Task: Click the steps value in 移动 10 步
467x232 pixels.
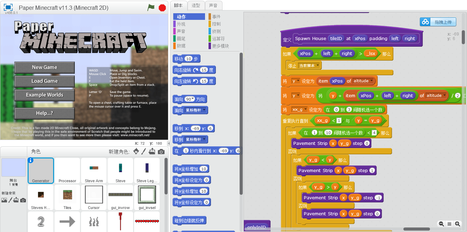Action: (x=189, y=59)
